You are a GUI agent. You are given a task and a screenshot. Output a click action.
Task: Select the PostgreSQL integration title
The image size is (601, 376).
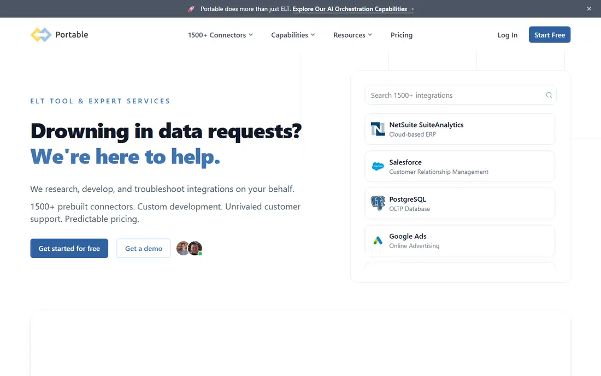pos(408,199)
